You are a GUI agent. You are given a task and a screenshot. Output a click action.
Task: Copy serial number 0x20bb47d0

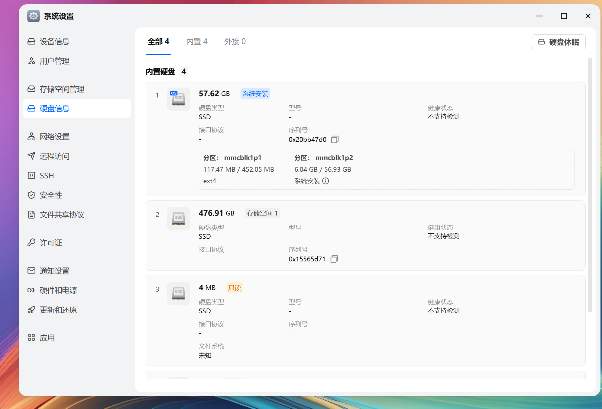pyautogui.click(x=335, y=139)
